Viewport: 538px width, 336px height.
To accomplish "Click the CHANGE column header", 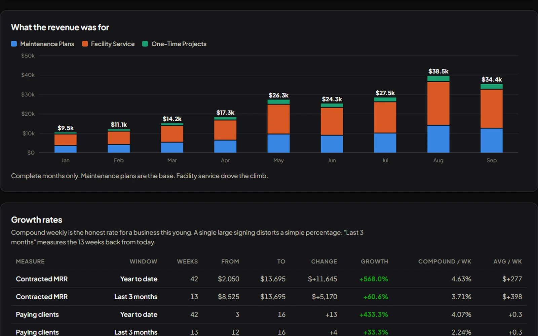I will 324,261.
